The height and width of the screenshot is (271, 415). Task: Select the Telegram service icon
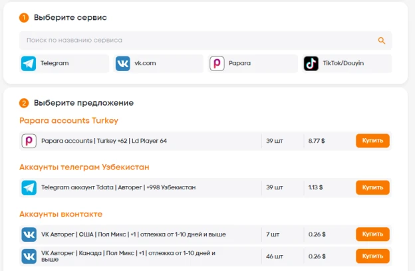[29, 64]
